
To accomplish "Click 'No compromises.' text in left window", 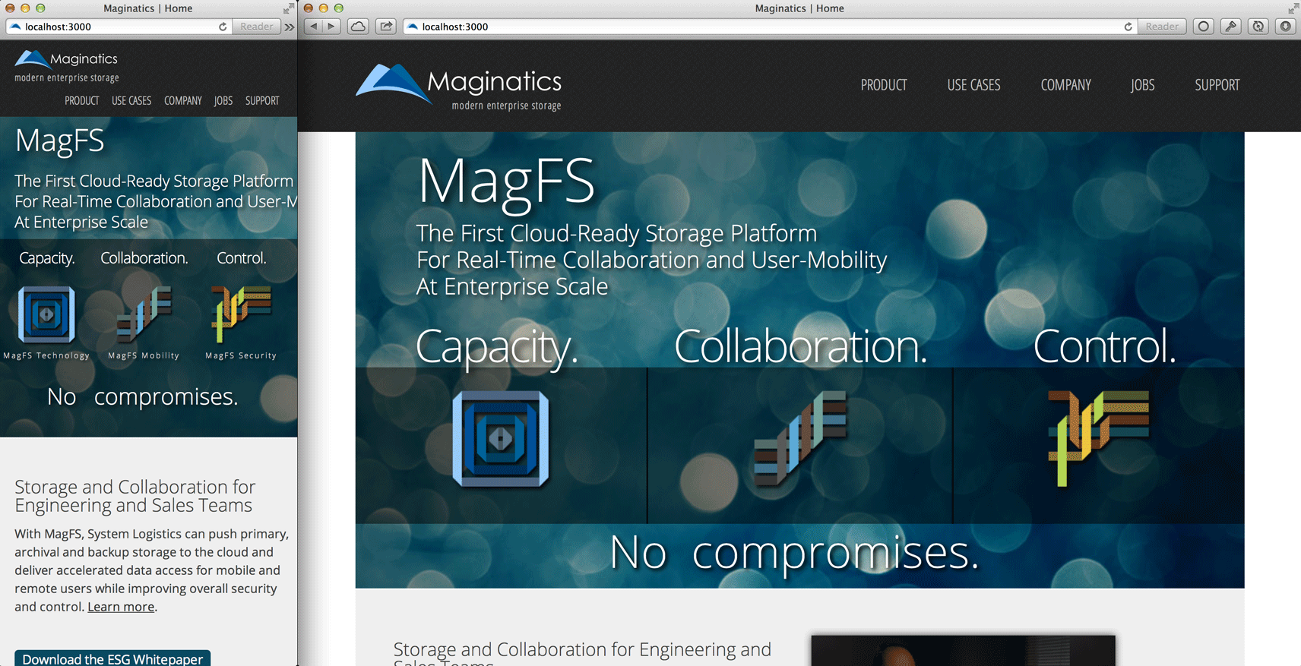I will pyautogui.click(x=142, y=396).
